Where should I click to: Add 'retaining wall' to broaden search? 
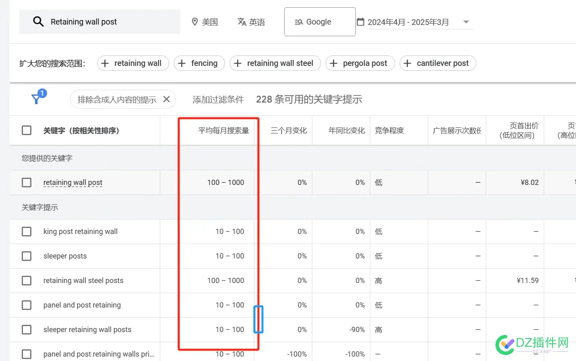pyautogui.click(x=133, y=63)
